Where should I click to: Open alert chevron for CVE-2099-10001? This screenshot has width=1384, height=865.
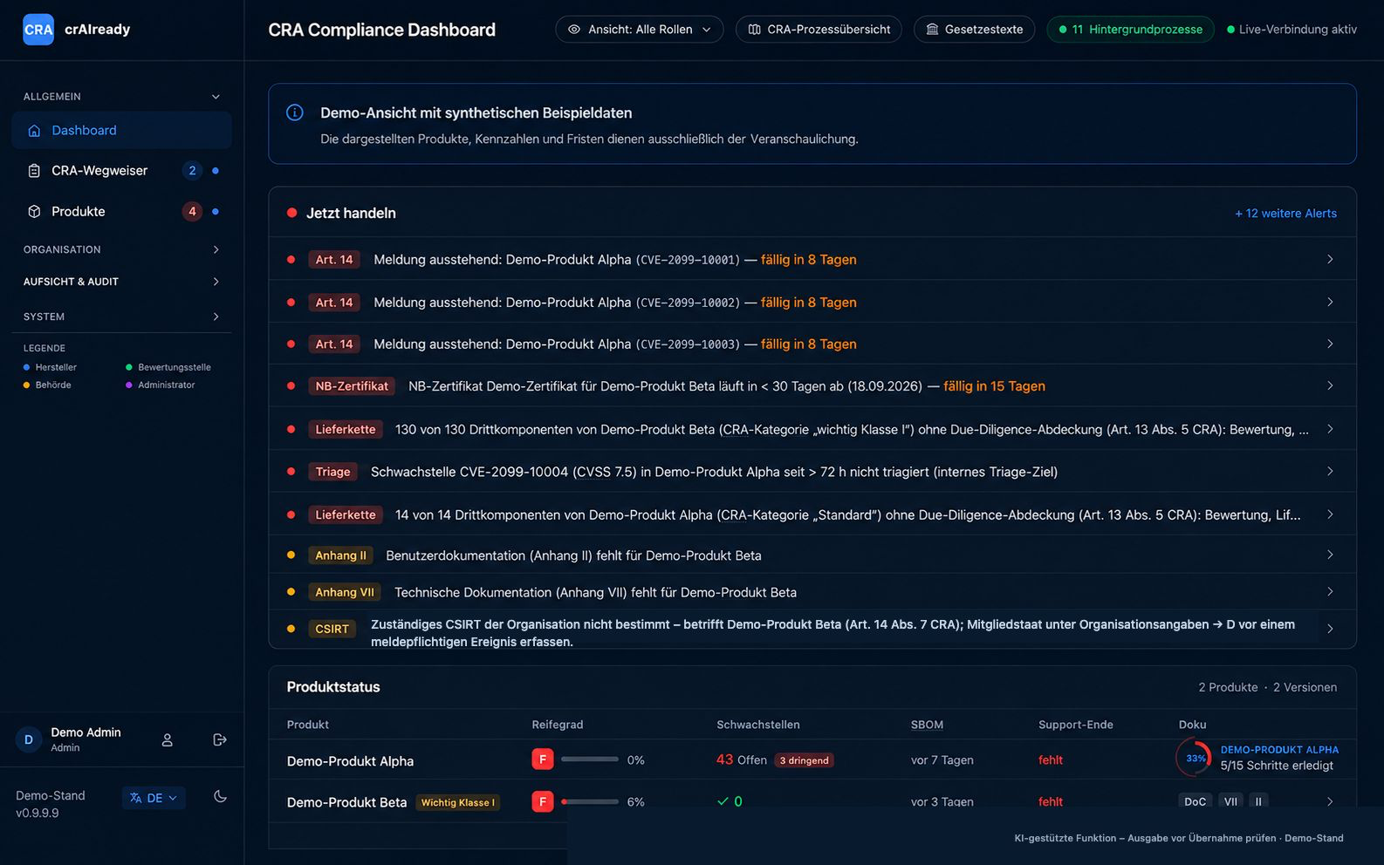click(x=1330, y=260)
